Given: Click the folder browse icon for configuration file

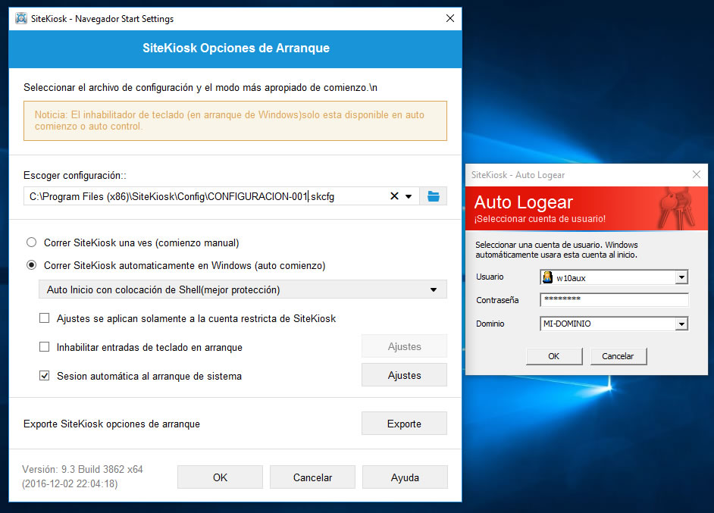Looking at the screenshot, I should 434,196.
